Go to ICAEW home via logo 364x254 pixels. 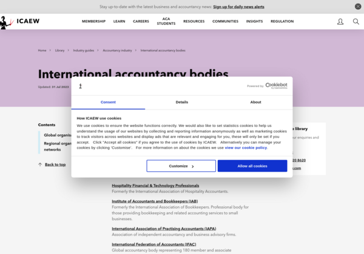point(20,22)
